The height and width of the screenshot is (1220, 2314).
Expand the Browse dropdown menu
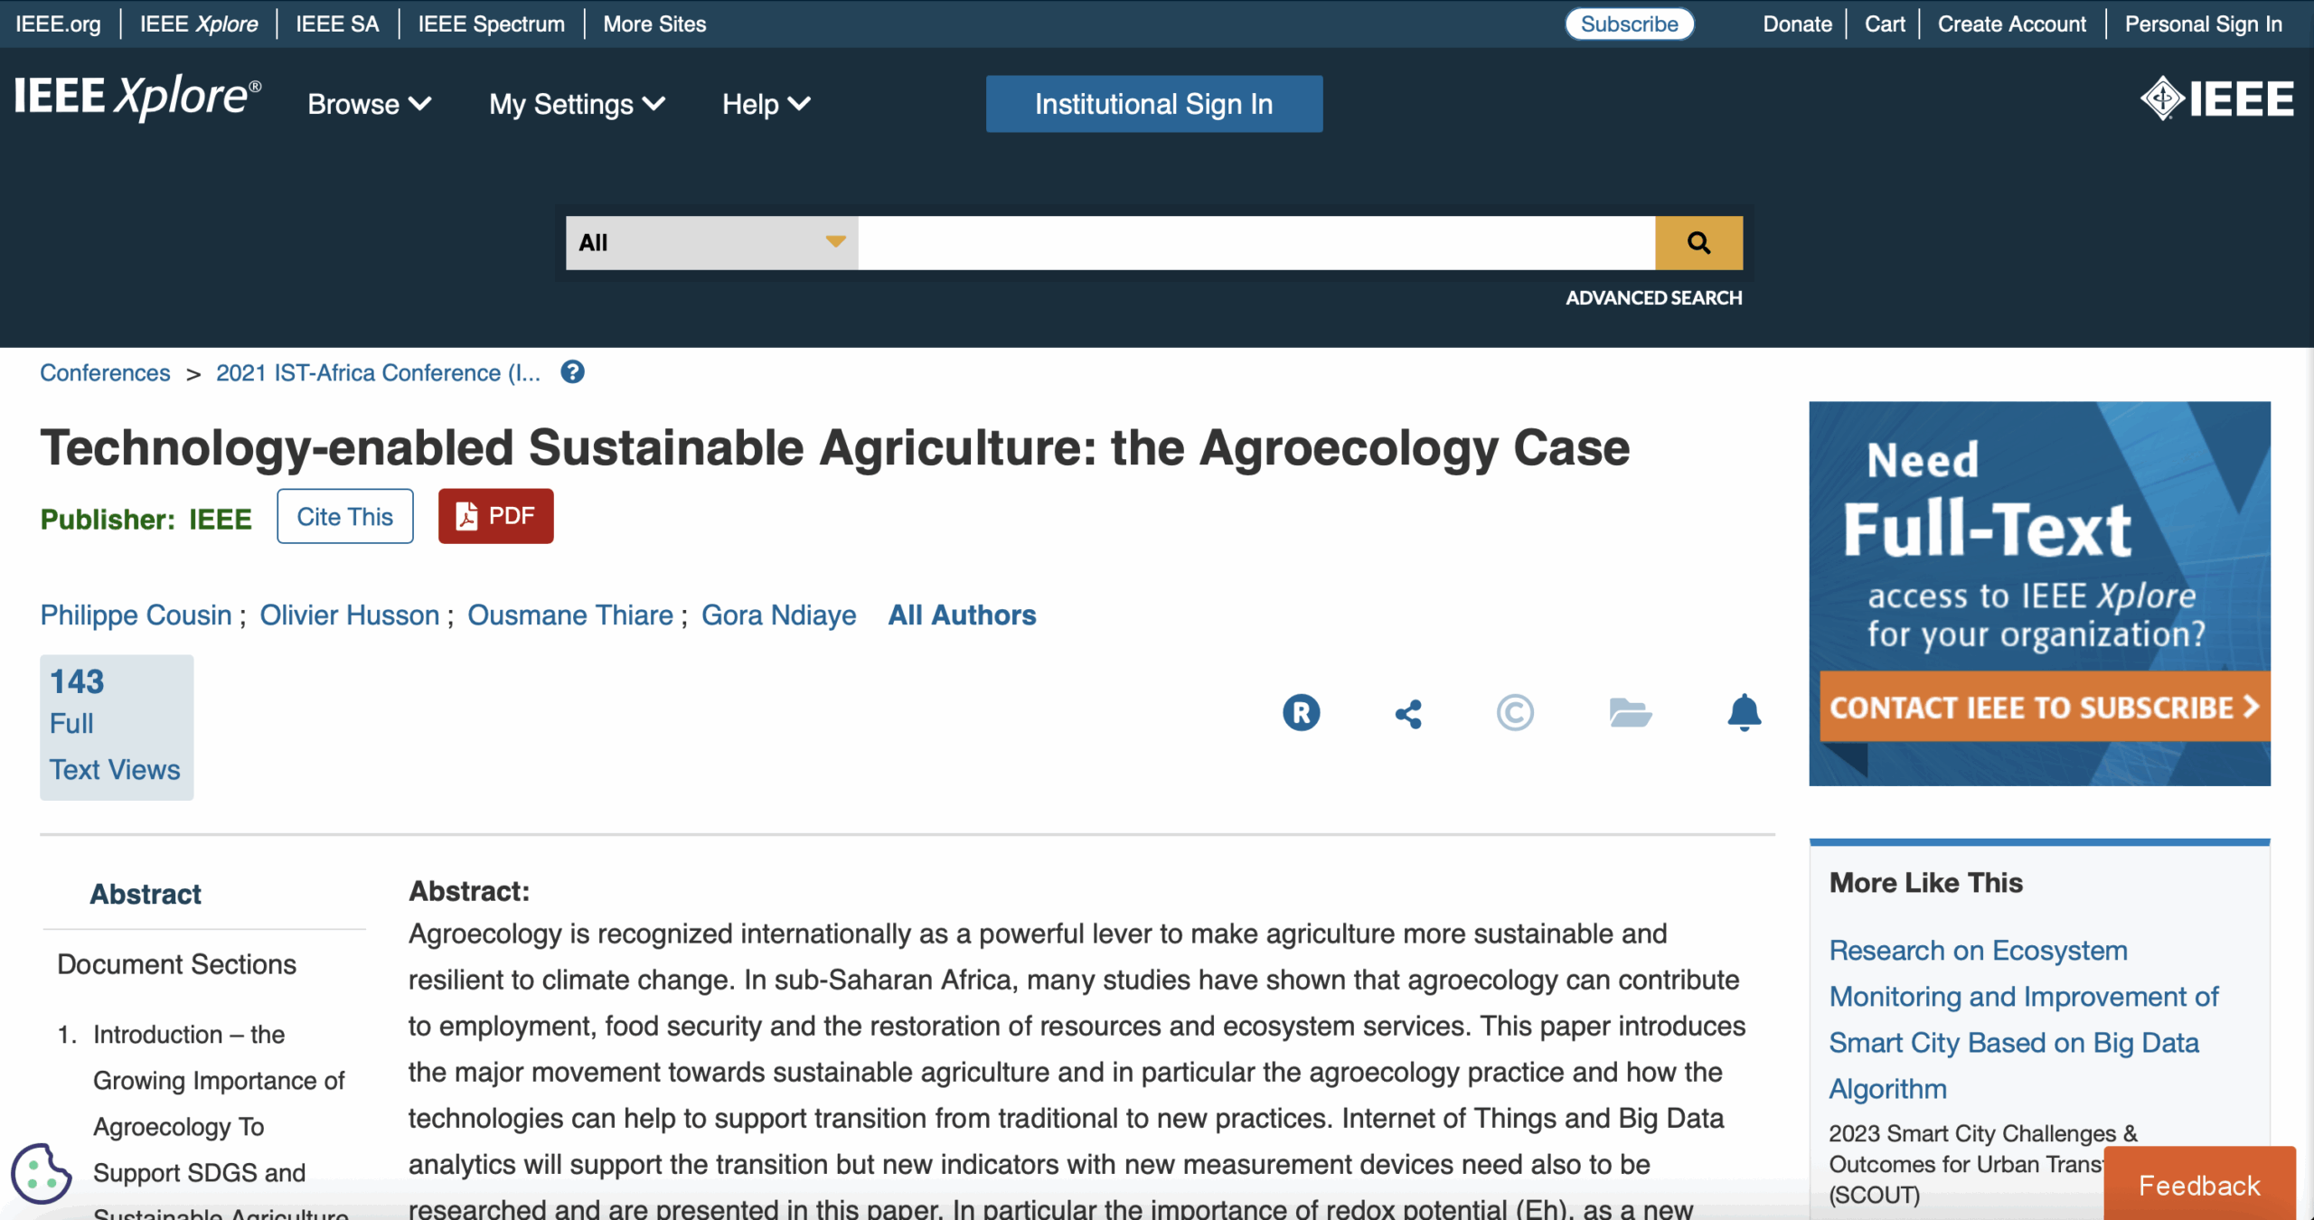369,105
